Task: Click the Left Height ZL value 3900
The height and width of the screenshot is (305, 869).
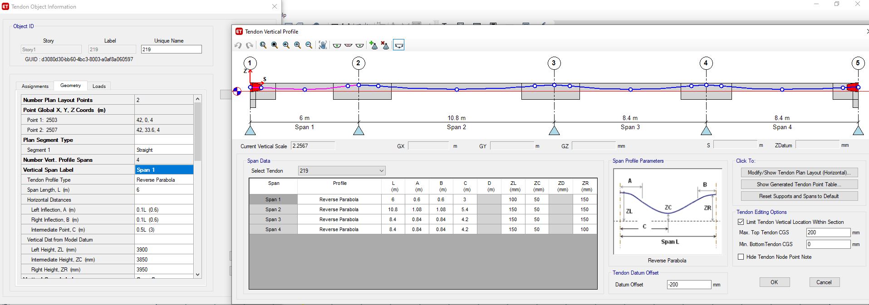Action: (x=164, y=250)
